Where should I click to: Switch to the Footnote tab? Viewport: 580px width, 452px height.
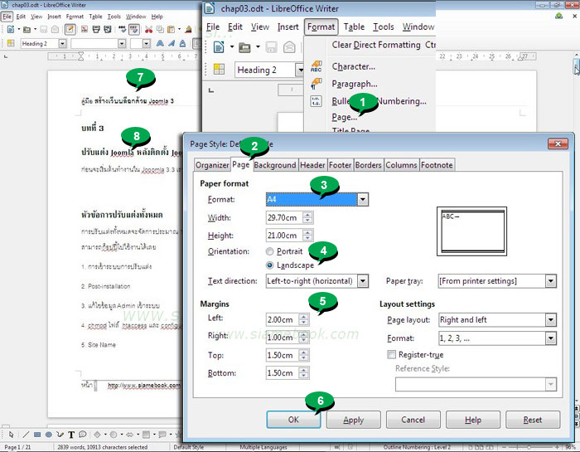coord(437,165)
